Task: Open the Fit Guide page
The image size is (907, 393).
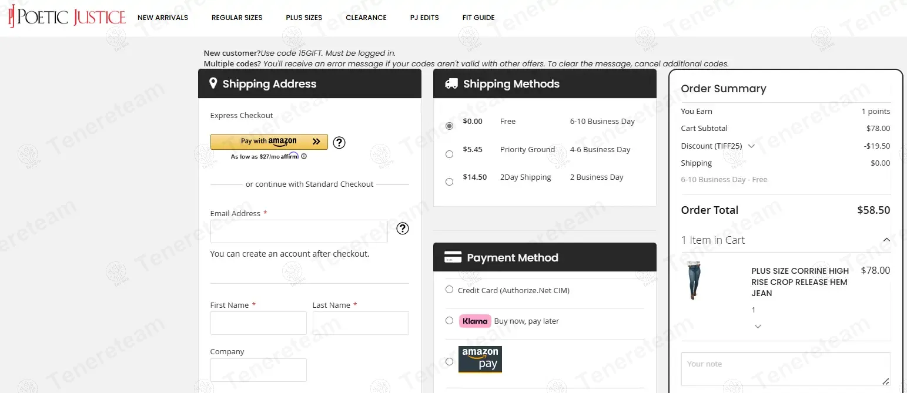Action: click(x=478, y=18)
